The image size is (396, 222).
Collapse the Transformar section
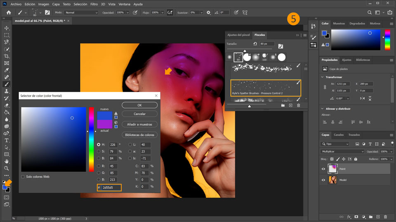pyautogui.click(x=323, y=77)
